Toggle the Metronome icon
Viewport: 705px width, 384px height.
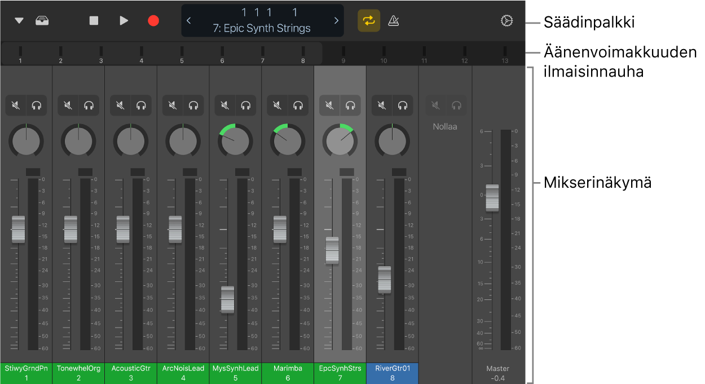pyautogui.click(x=394, y=21)
